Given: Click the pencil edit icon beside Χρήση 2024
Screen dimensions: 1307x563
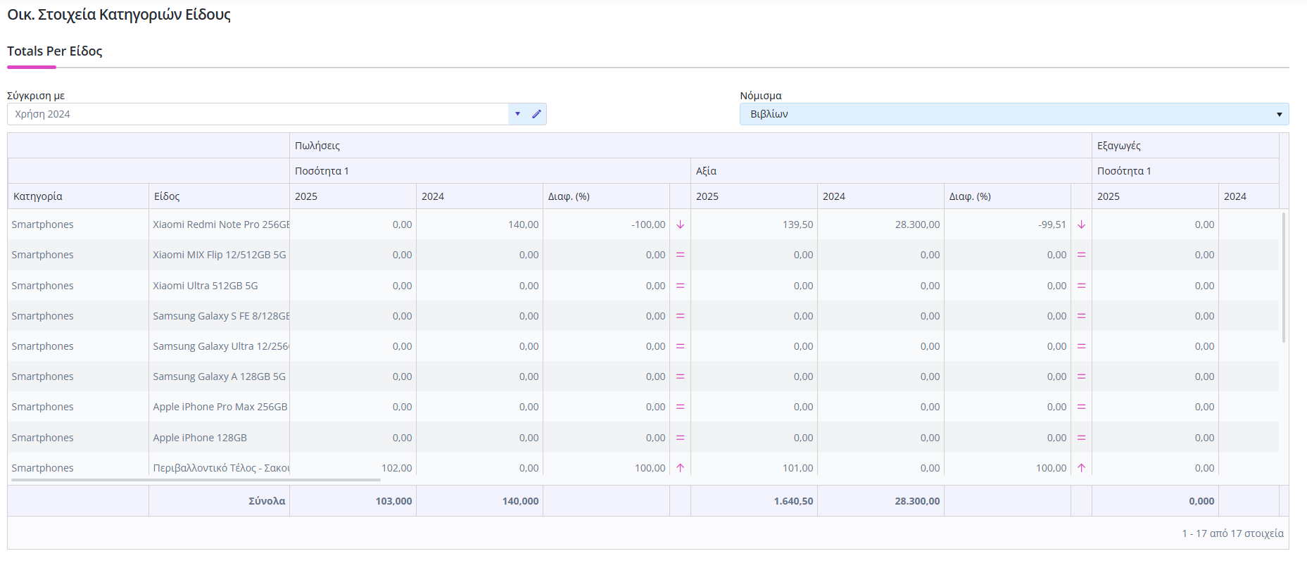Looking at the screenshot, I should point(536,114).
